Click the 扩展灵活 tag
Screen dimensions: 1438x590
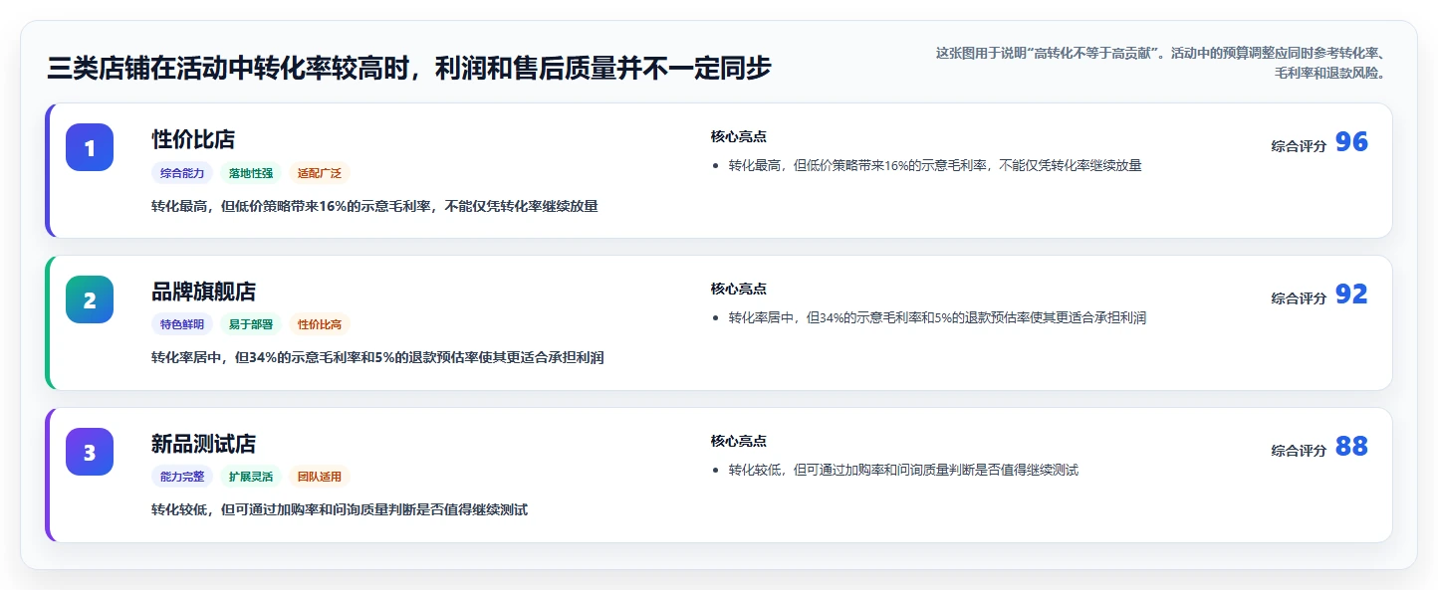pos(251,477)
